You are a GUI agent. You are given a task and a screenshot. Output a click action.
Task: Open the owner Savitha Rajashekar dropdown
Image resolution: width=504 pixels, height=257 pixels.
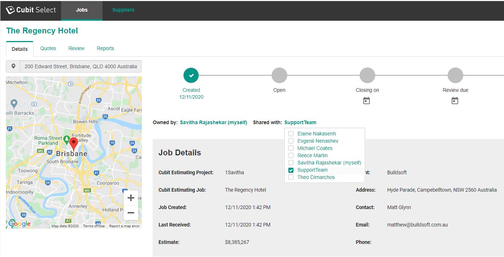[x=213, y=123]
